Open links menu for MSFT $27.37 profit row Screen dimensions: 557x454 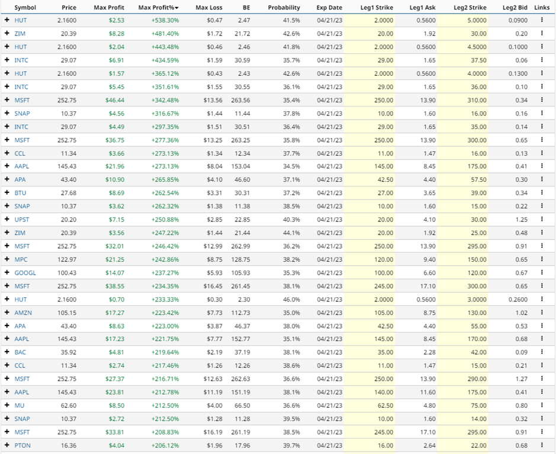click(542, 379)
